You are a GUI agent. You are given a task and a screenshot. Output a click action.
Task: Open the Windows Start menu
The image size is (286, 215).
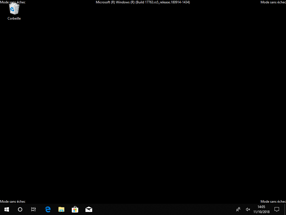point(7,209)
